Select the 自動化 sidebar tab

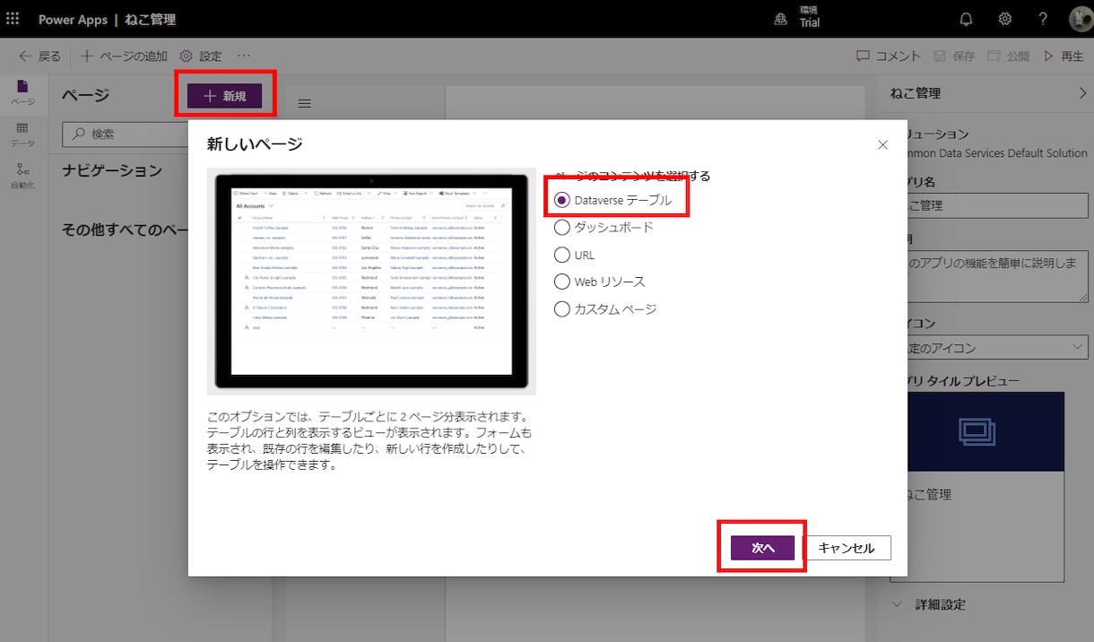(23, 177)
